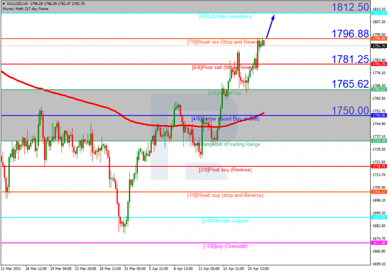Select the [1/8]Weak sup label
This screenshot has height=273, width=388.
point(225,195)
